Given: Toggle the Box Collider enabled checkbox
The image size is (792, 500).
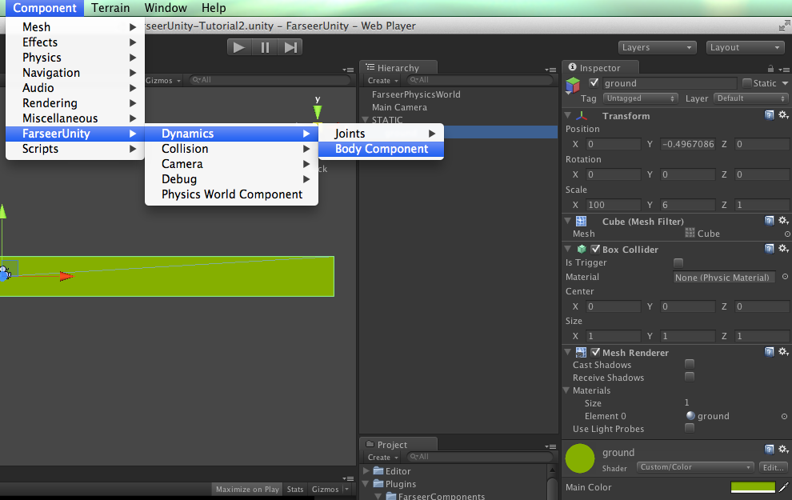Looking at the screenshot, I should (x=595, y=249).
